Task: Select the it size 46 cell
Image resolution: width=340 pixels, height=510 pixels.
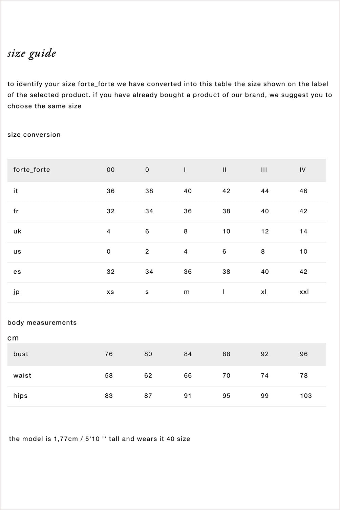Action: point(303,191)
